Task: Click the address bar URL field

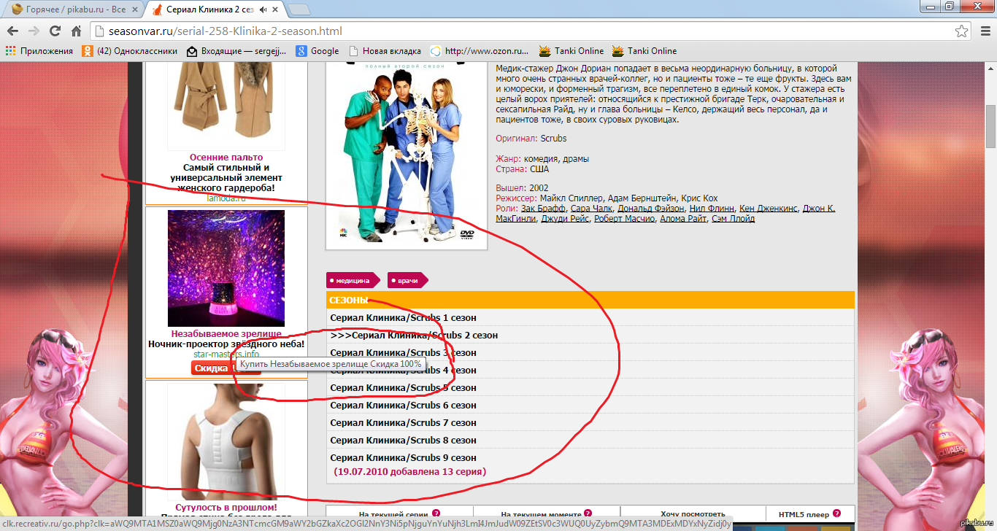Action: [x=511, y=31]
